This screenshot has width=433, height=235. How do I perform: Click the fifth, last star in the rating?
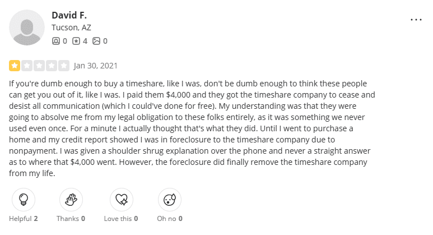click(64, 66)
